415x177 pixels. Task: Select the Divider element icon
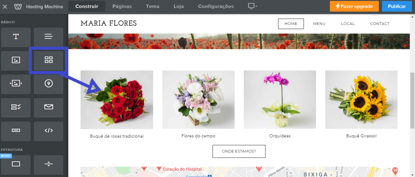[x=49, y=164]
